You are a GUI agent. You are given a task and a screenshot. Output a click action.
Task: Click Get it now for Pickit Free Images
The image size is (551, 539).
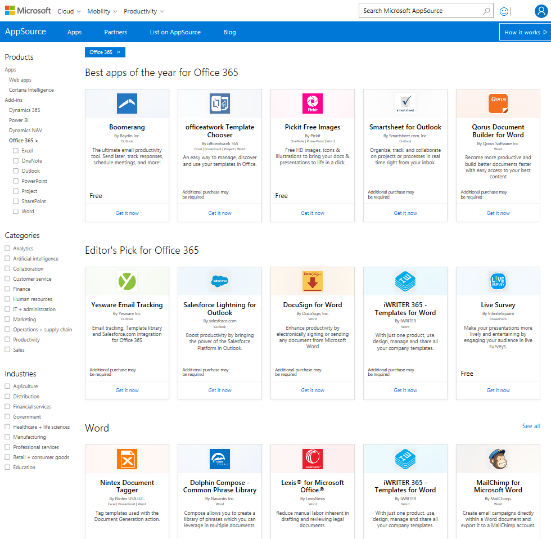coord(313,213)
